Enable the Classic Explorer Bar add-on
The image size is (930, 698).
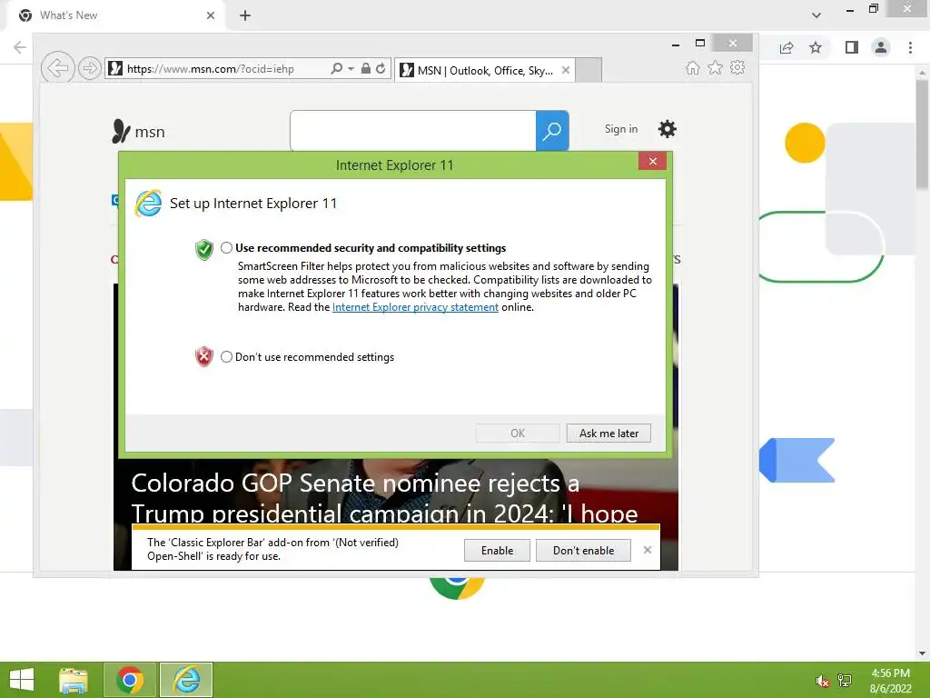(x=497, y=550)
